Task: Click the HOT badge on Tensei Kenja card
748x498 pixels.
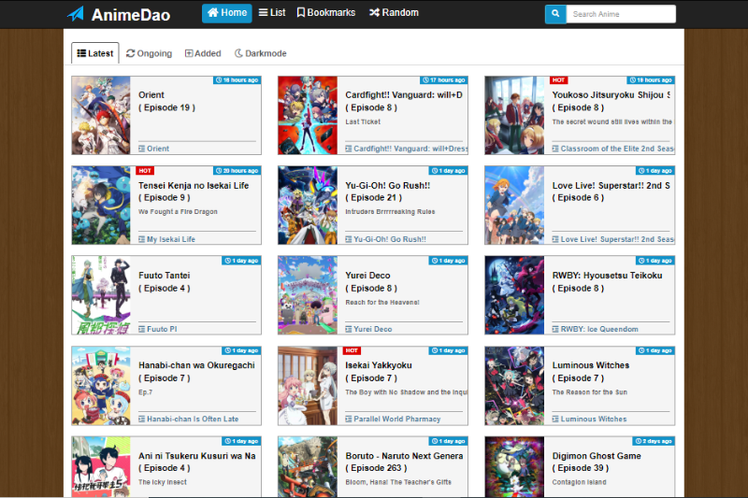Action: pos(145,171)
